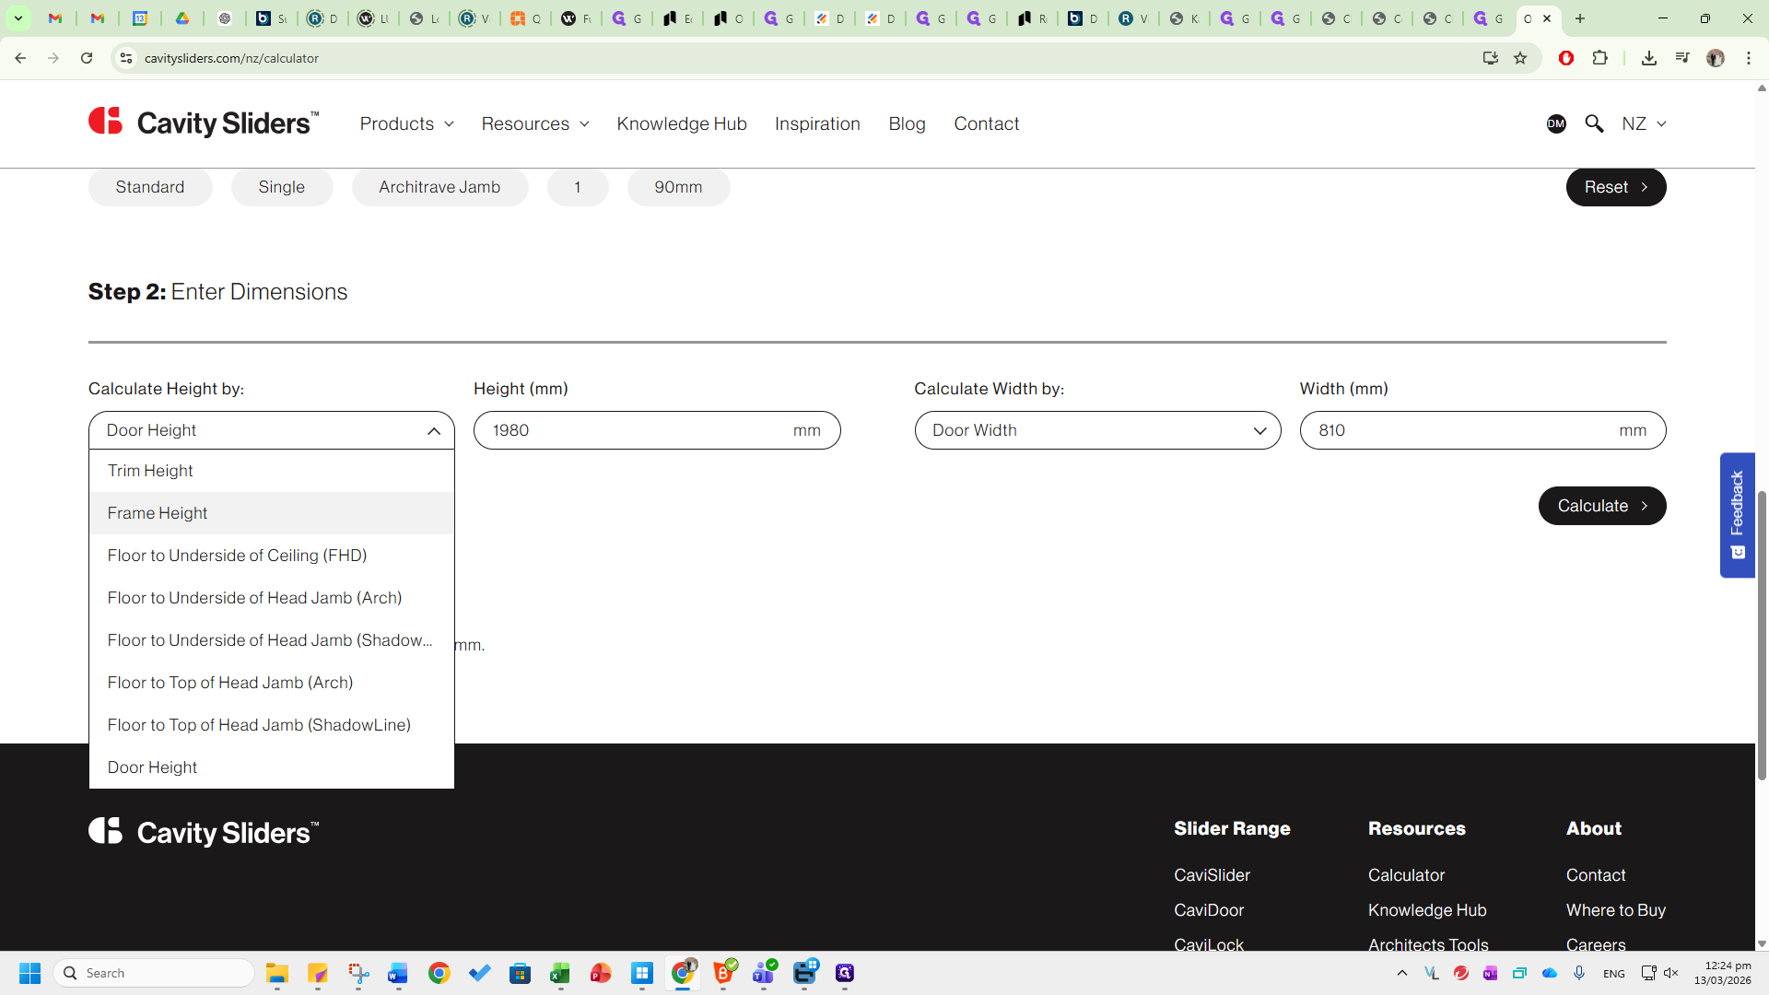Open browser extensions puzzle icon

pos(1599,58)
